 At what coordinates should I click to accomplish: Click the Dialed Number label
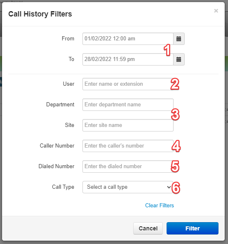click(56, 166)
